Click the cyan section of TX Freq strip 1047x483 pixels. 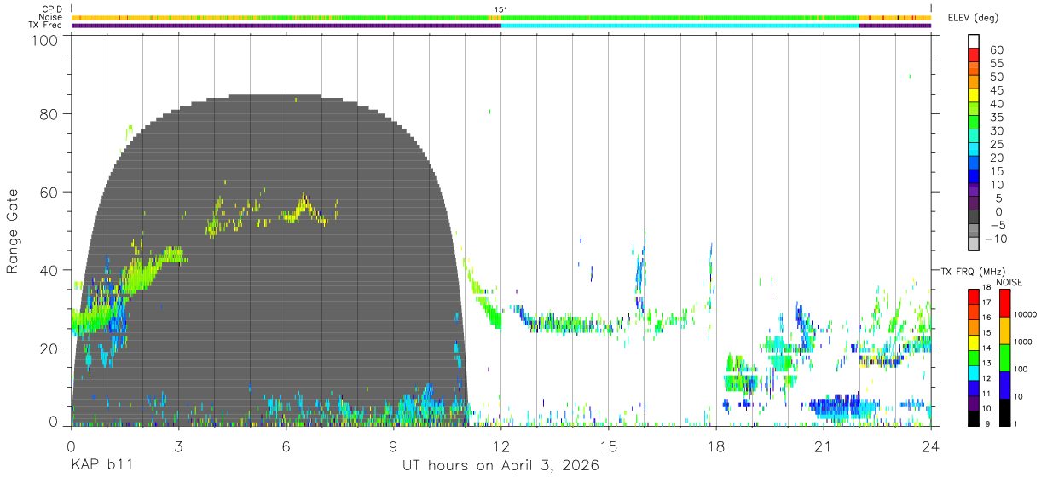680,26
